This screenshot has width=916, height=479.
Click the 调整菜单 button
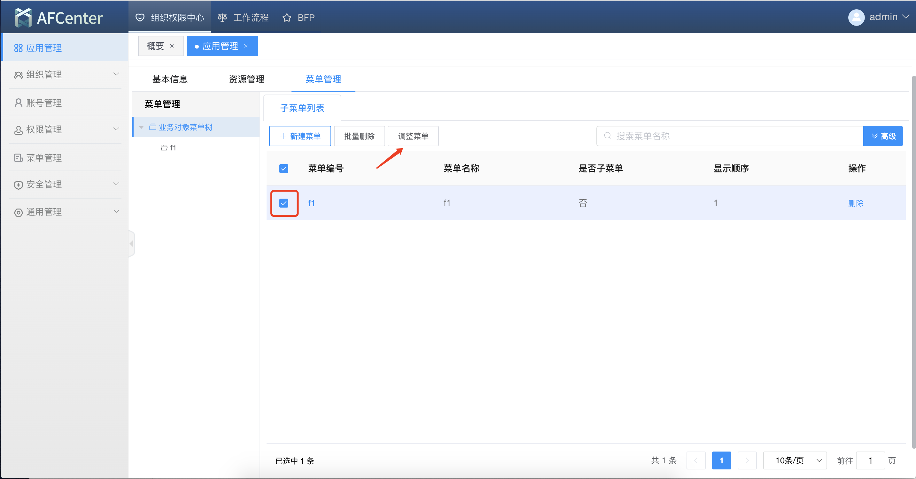(413, 136)
